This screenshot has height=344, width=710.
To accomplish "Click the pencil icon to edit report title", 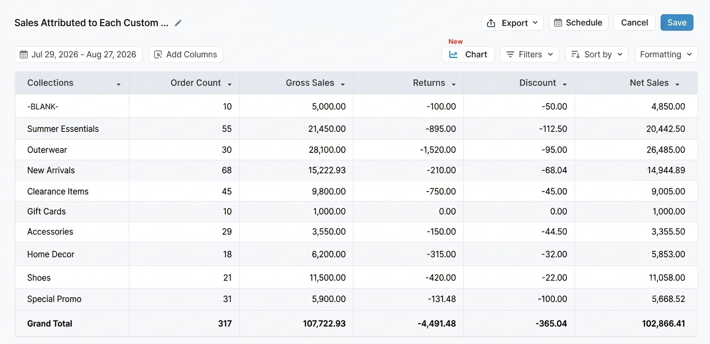I will pos(178,23).
